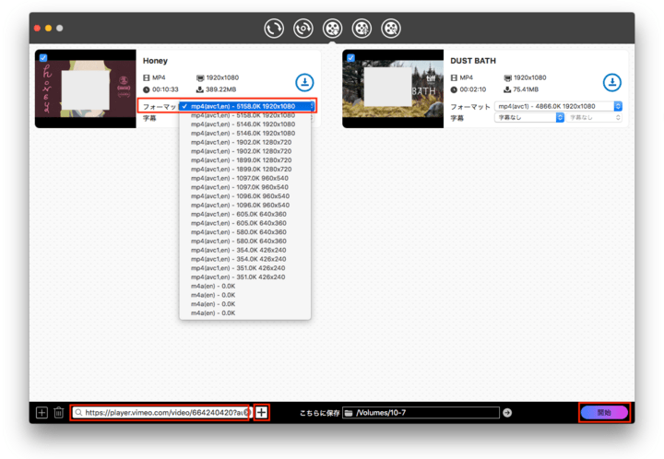664x459 pixels.
Task: Click the Honey video thumbnail
Action: click(86, 88)
